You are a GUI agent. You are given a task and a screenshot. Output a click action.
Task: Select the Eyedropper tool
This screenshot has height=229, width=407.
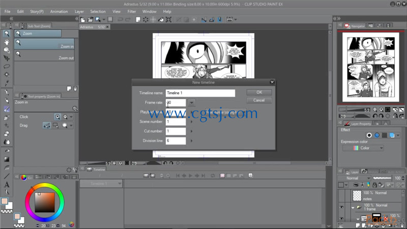(7, 83)
